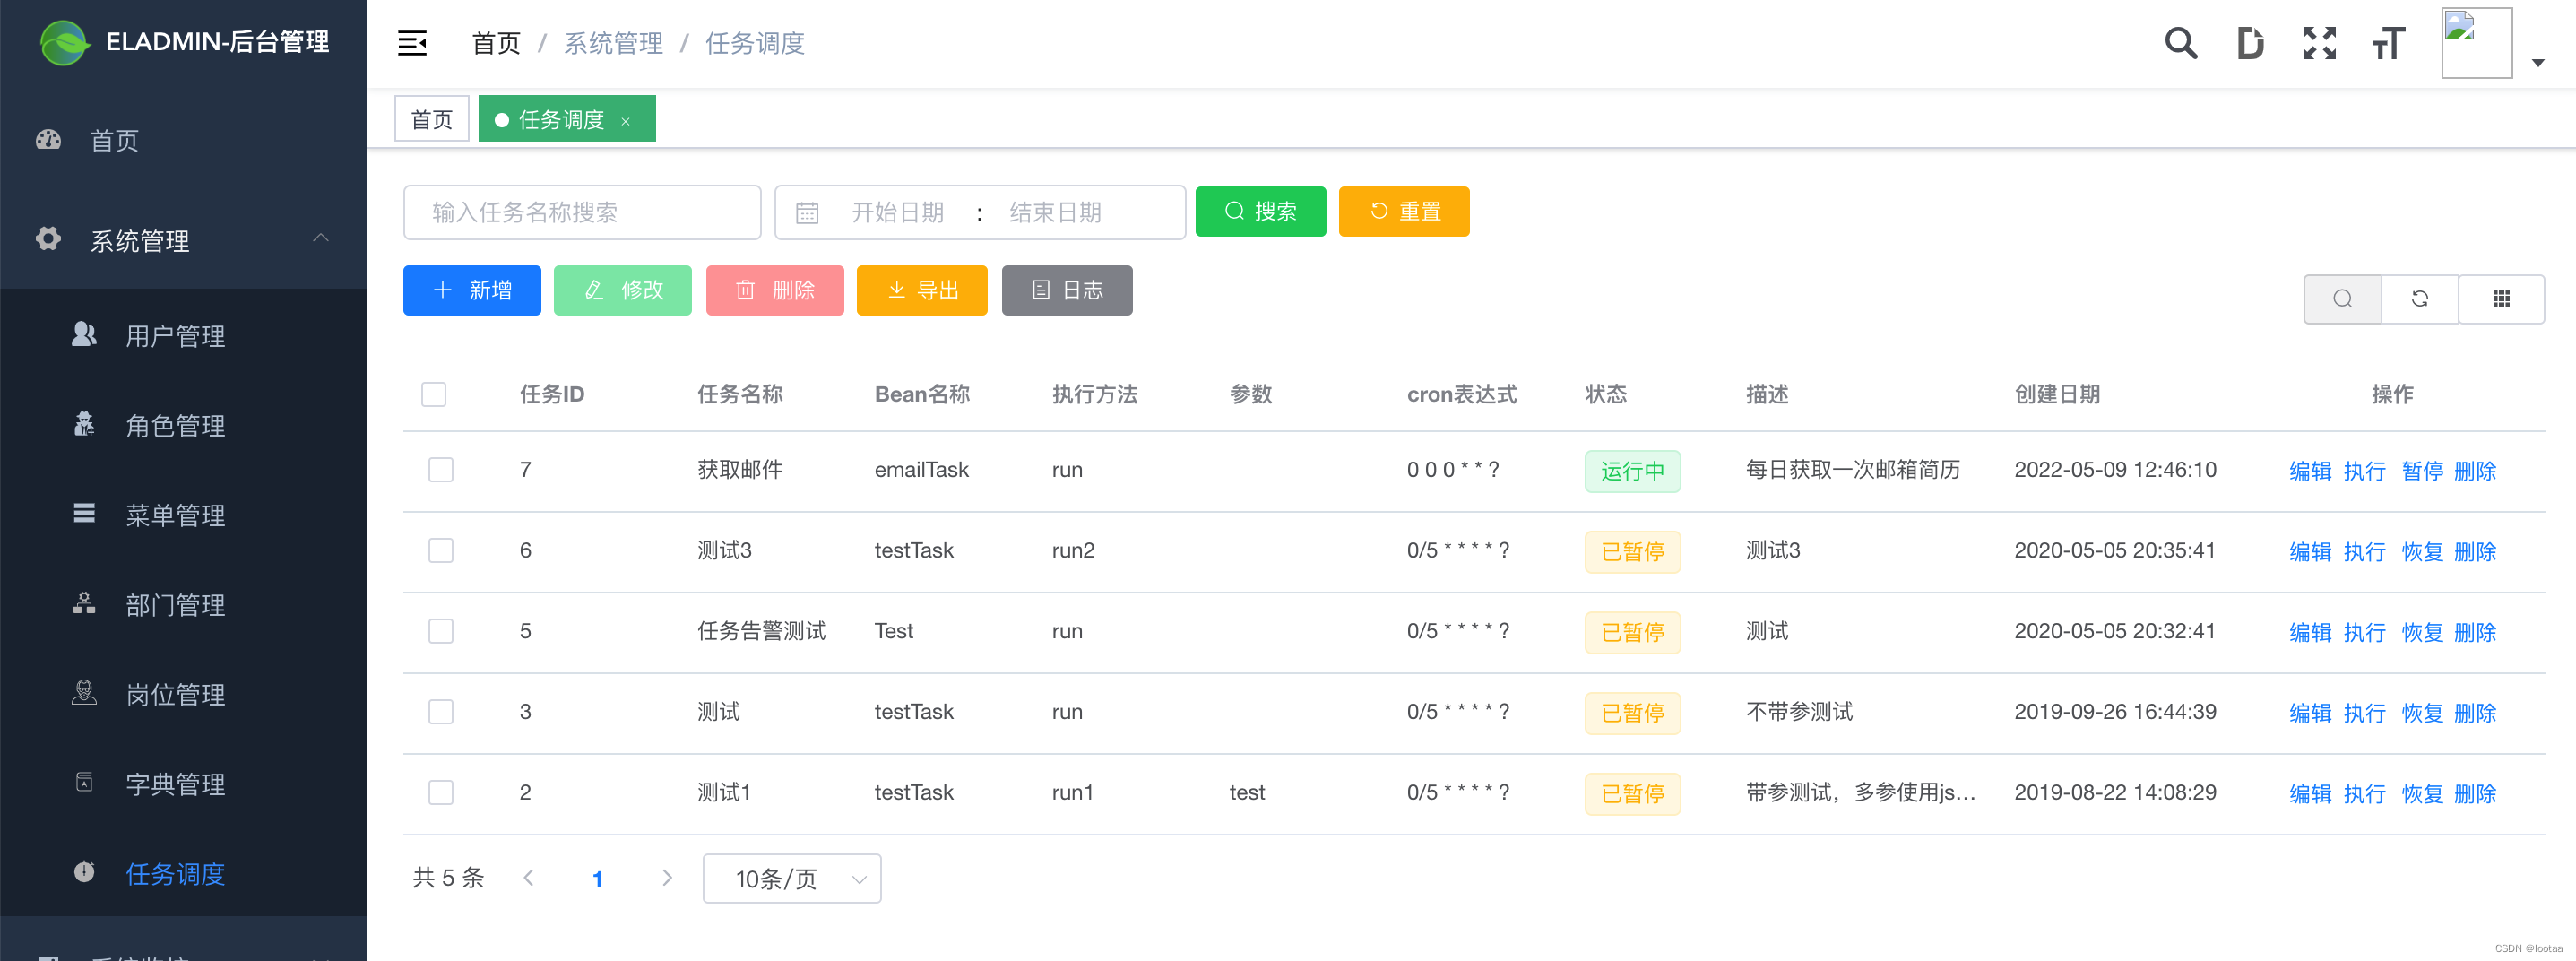Click the 开始日期 start date field

tap(897, 212)
